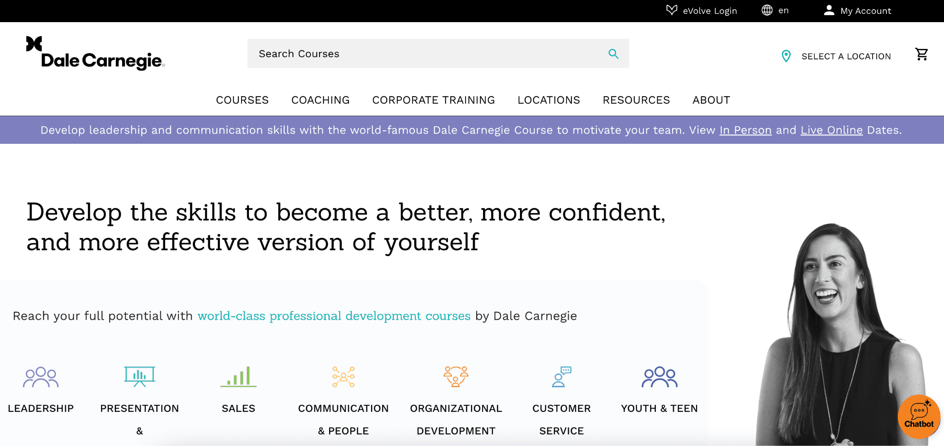Click the search magnifier icon
The image size is (944, 446).
[613, 53]
